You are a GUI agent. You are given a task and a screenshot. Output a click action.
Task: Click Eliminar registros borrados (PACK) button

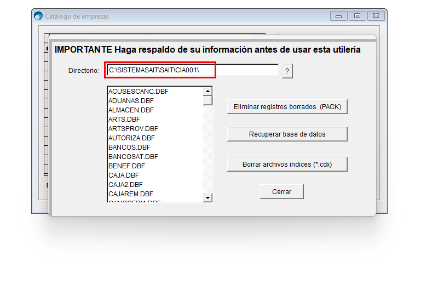click(x=287, y=107)
